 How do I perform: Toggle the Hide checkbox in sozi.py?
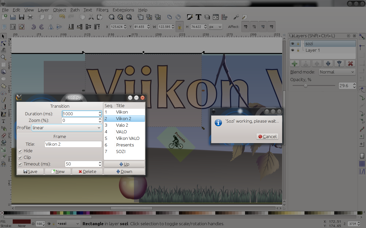pyautogui.click(x=20, y=151)
